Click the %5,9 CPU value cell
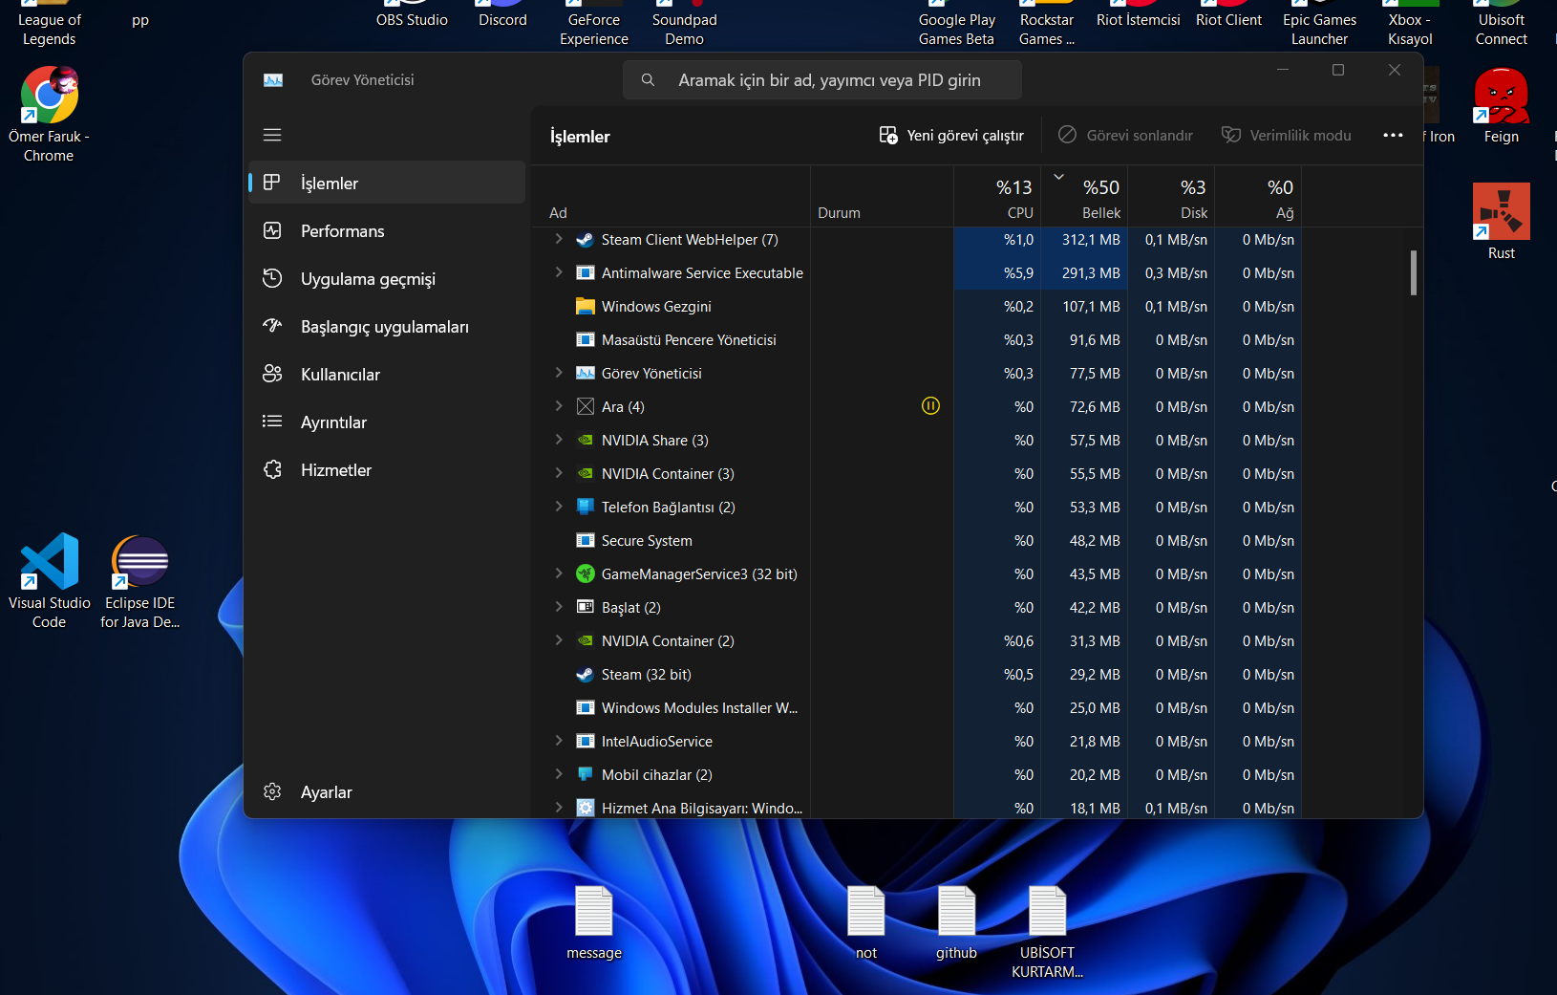Screen dimensions: 1557x995 (997, 273)
